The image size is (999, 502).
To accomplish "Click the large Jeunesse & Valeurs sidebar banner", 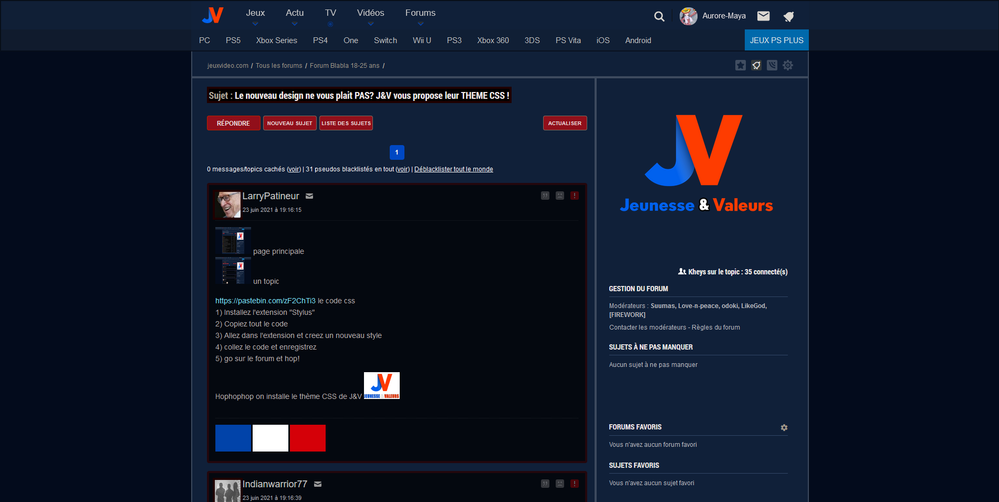I will coord(696,163).
